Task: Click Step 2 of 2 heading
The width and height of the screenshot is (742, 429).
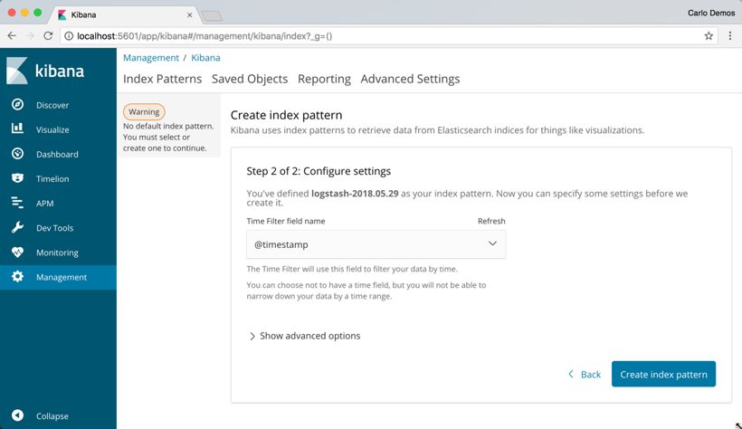Action: (x=319, y=171)
